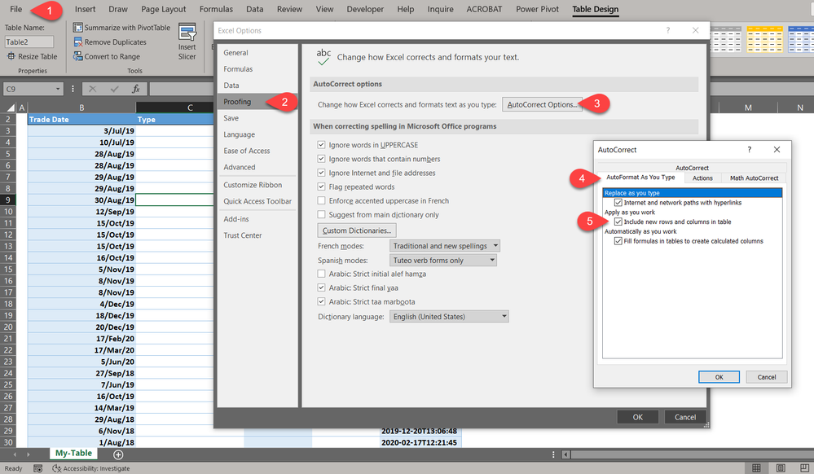The height and width of the screenshot is (474, 814).
Task: Expand the Name Box dropdown arrow
Action: [x=58, y=89]
